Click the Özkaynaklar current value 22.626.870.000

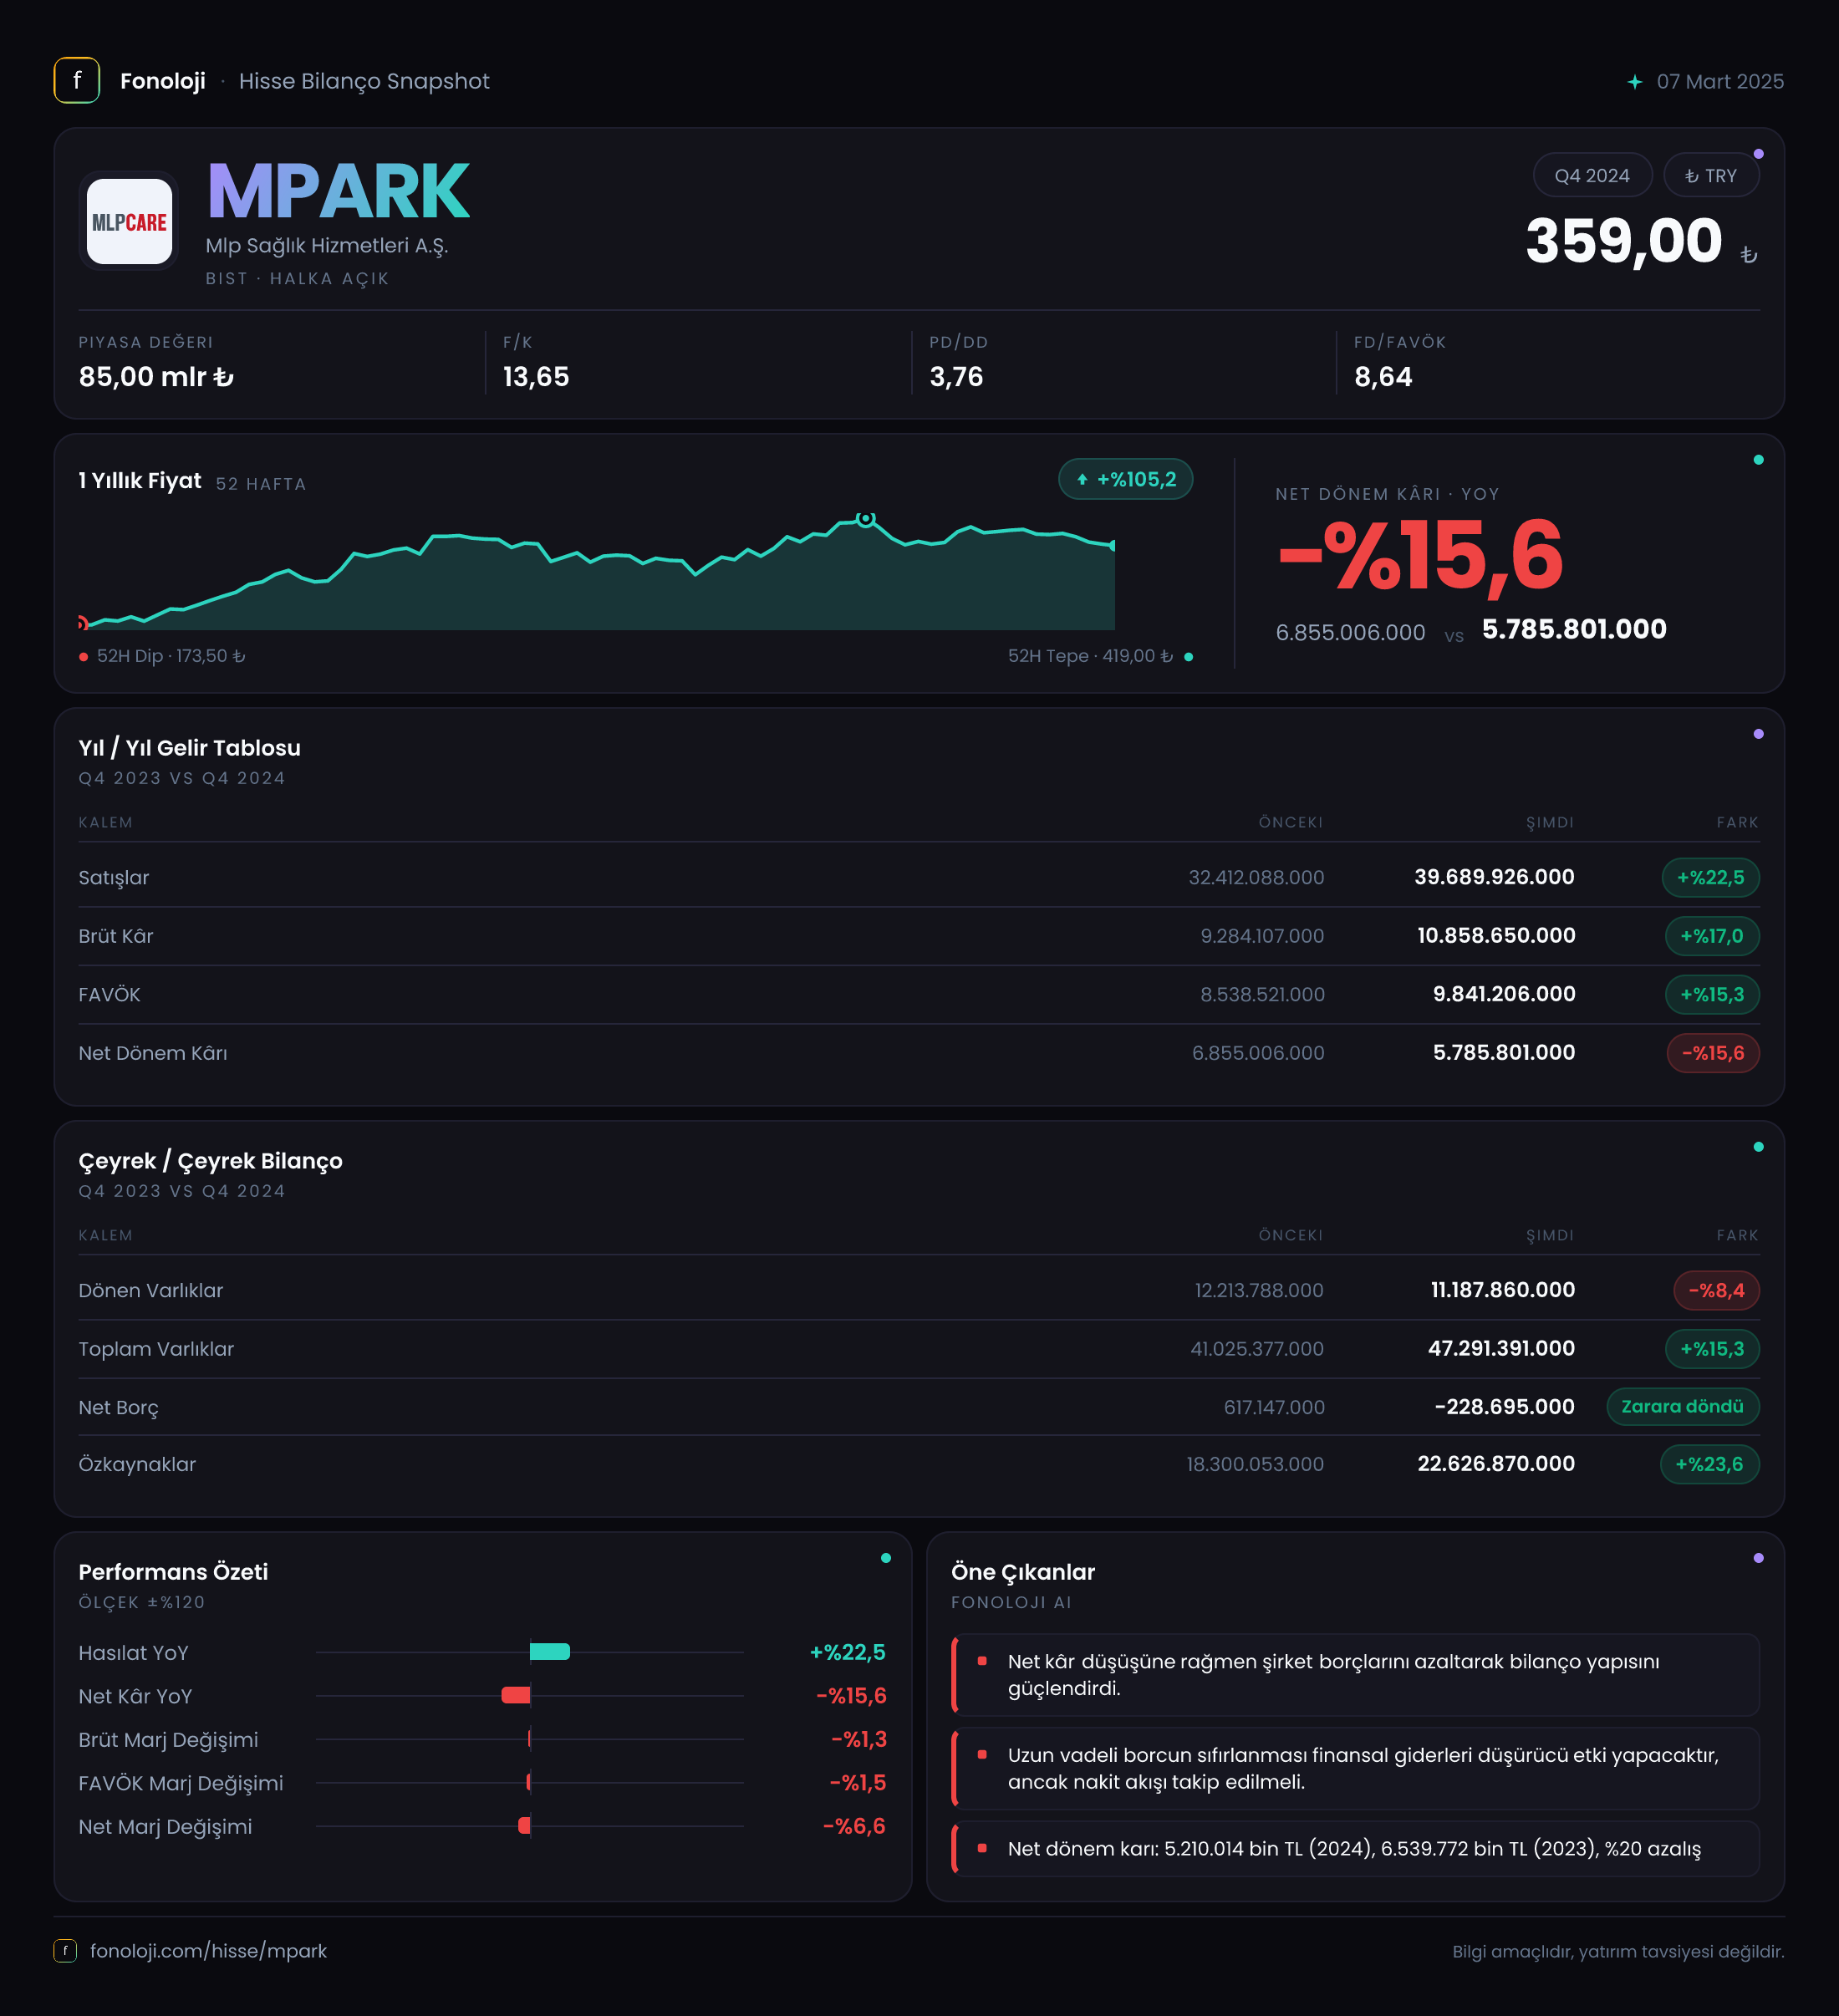click(x=1496, y=1464)
